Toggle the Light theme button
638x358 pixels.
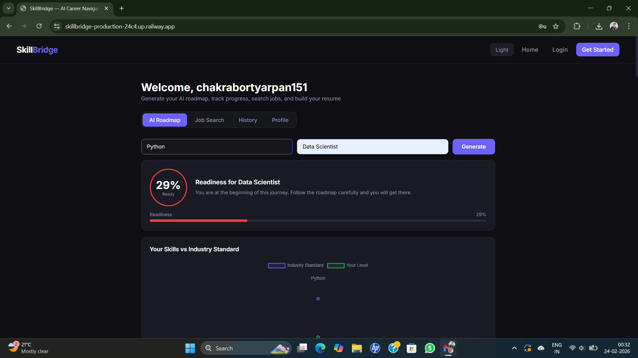(502, 50)
